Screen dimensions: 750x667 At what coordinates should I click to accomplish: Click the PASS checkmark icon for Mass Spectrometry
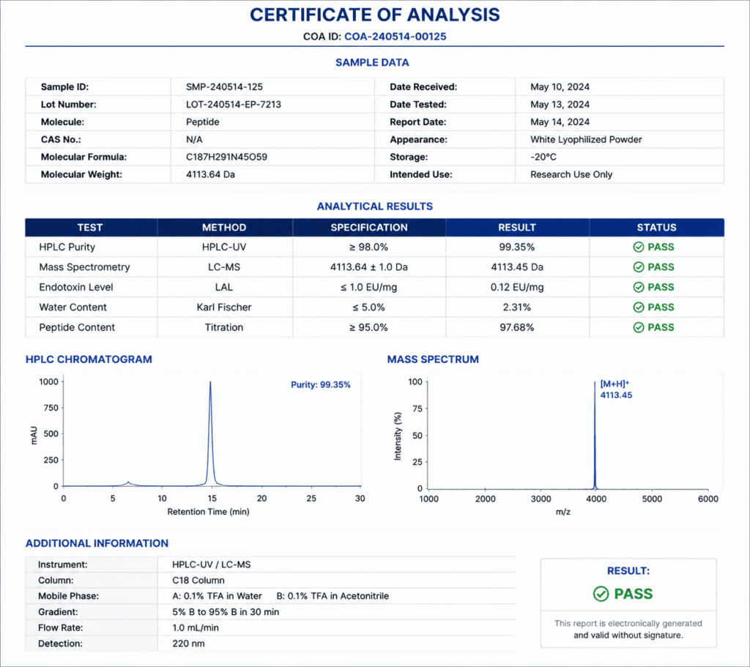639,267
